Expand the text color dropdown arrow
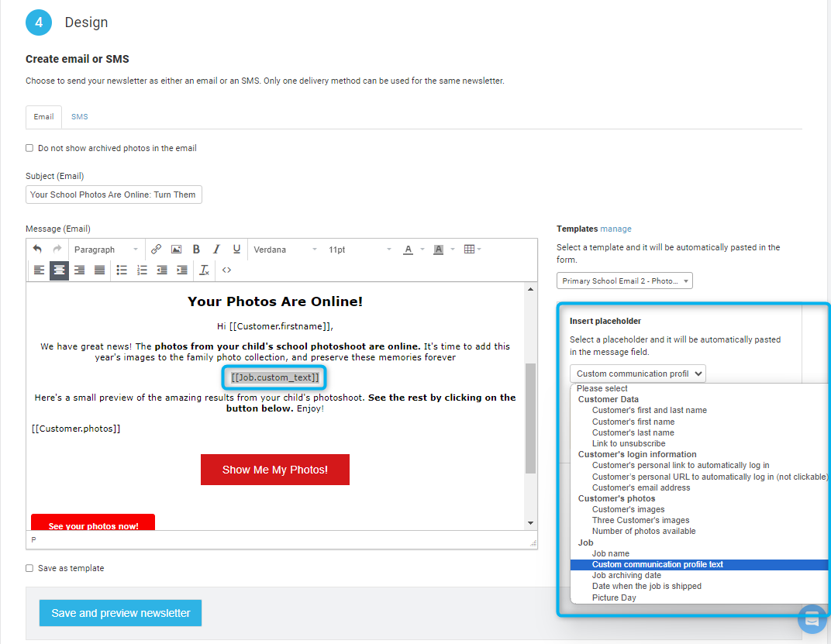Image resolution: width=831 pixels, height=644 pixels. click(x=422, y=249)
